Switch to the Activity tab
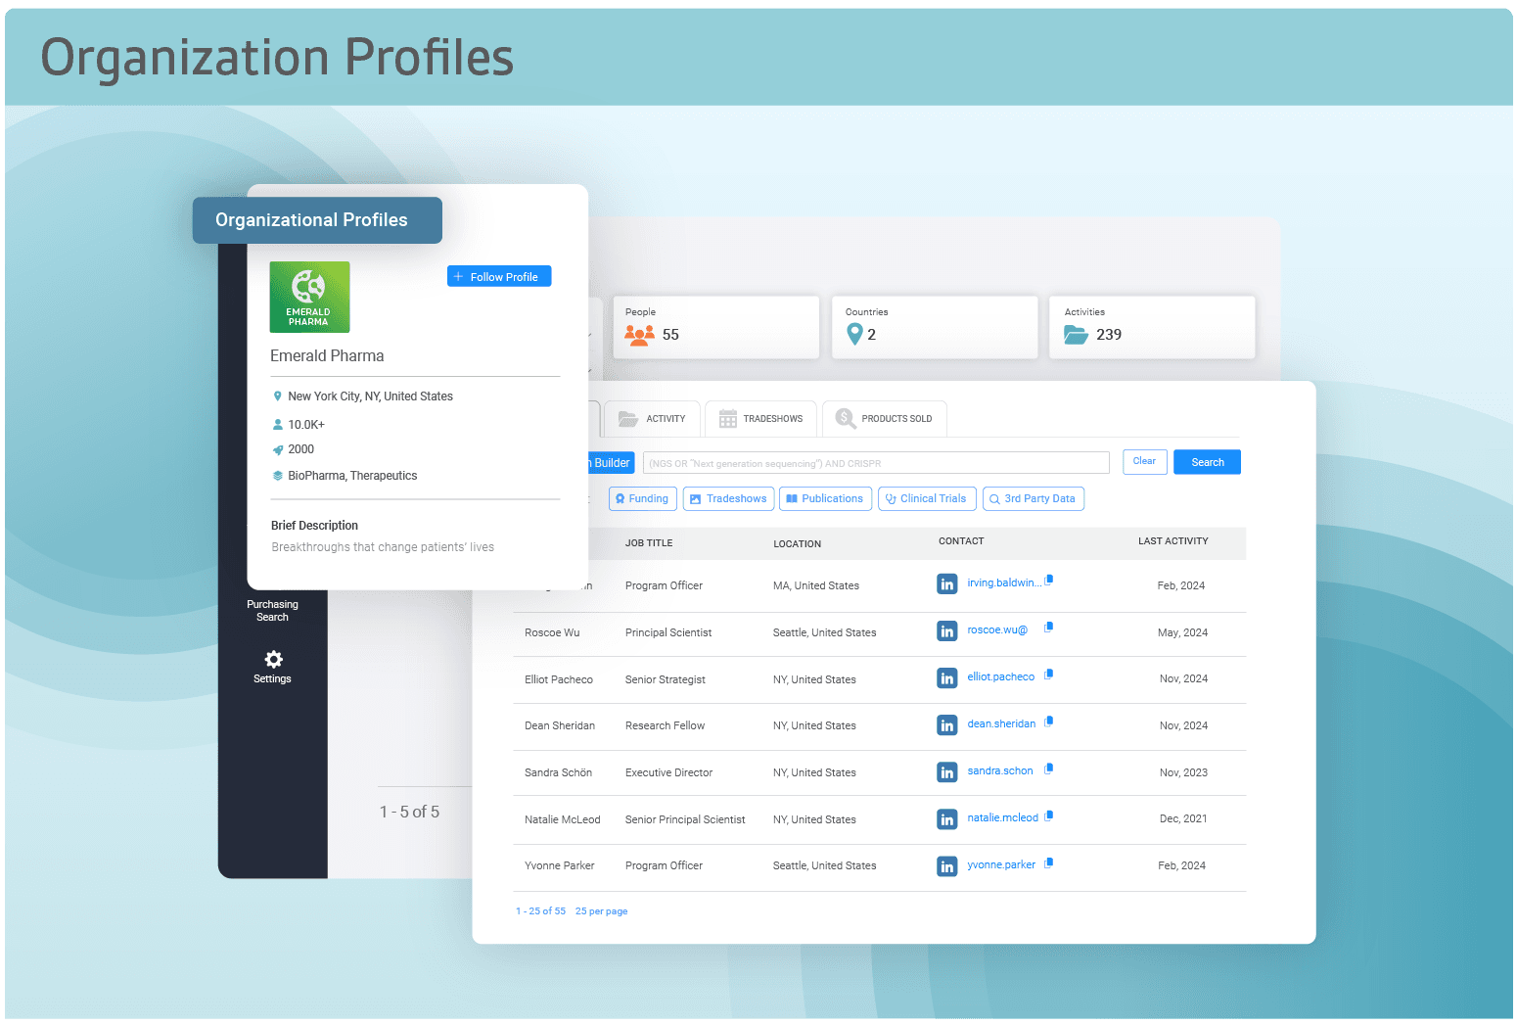 652,419
